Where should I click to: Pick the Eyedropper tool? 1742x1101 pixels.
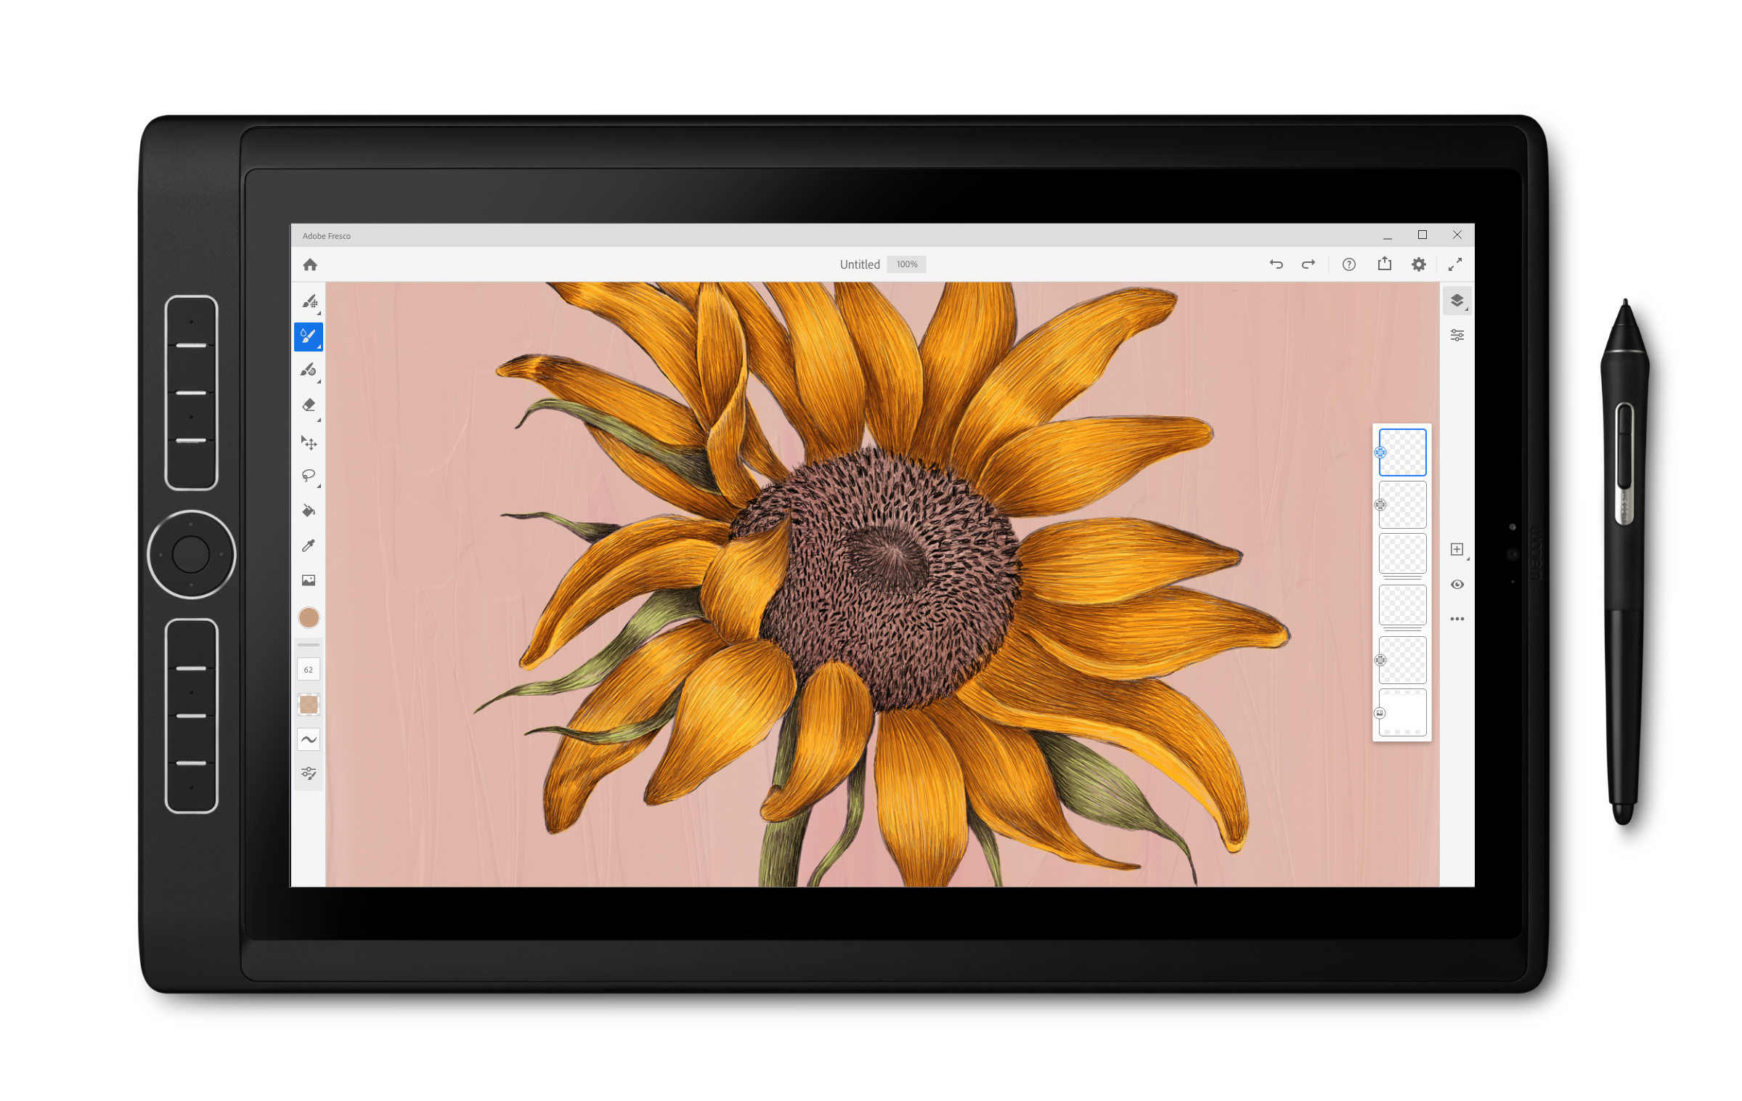coord(309,545)
